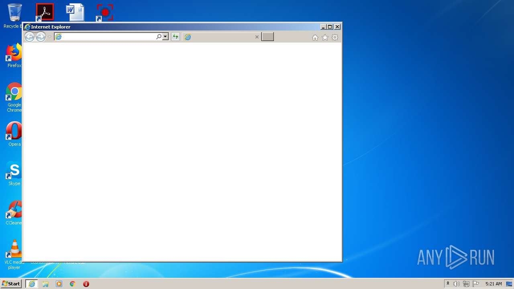
Task: Open Windows Explorer folder from taskbar
Action: click(45, 284)
